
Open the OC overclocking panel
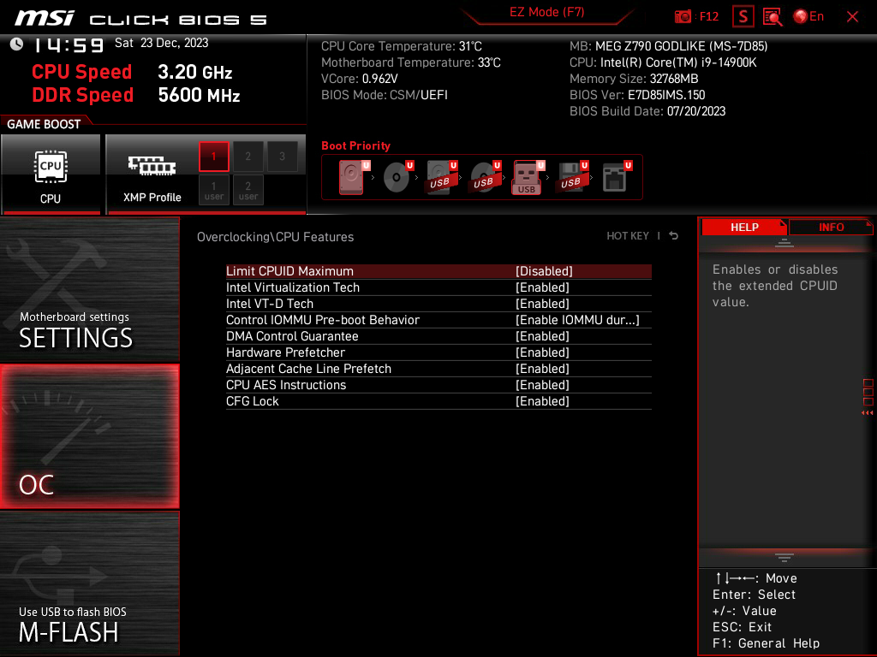pyautogui.click(x=89, y=436)
